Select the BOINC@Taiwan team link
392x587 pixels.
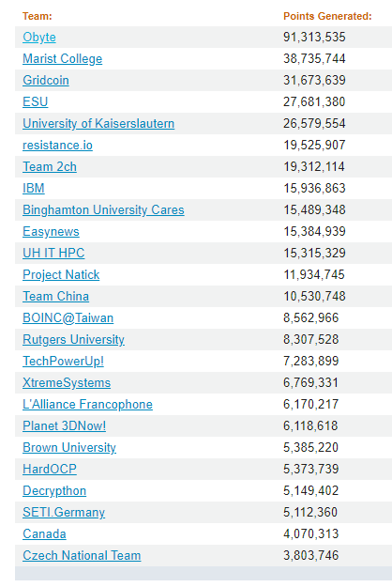[68, 317]
